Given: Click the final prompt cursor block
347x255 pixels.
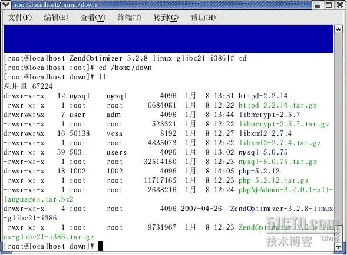Looking at the screenshot, I should point(100,246).
